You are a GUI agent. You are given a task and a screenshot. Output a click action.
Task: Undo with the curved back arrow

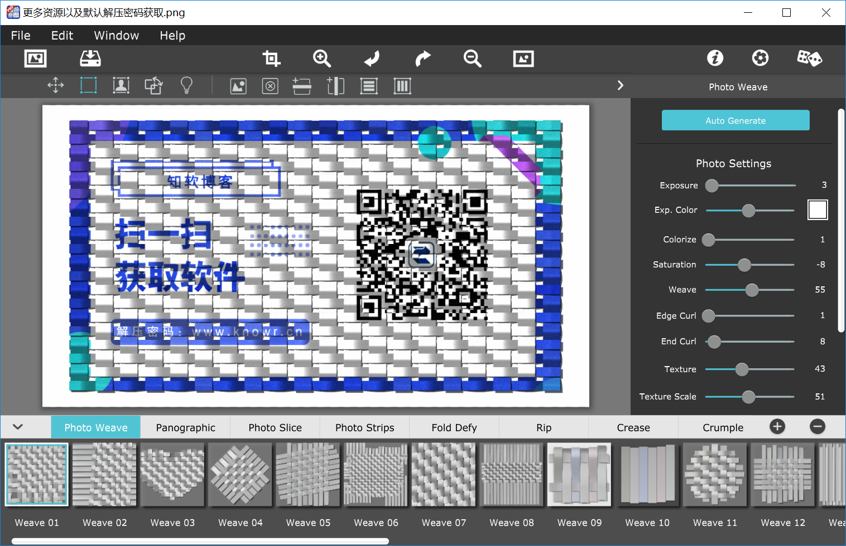click(x=372, y=58)
